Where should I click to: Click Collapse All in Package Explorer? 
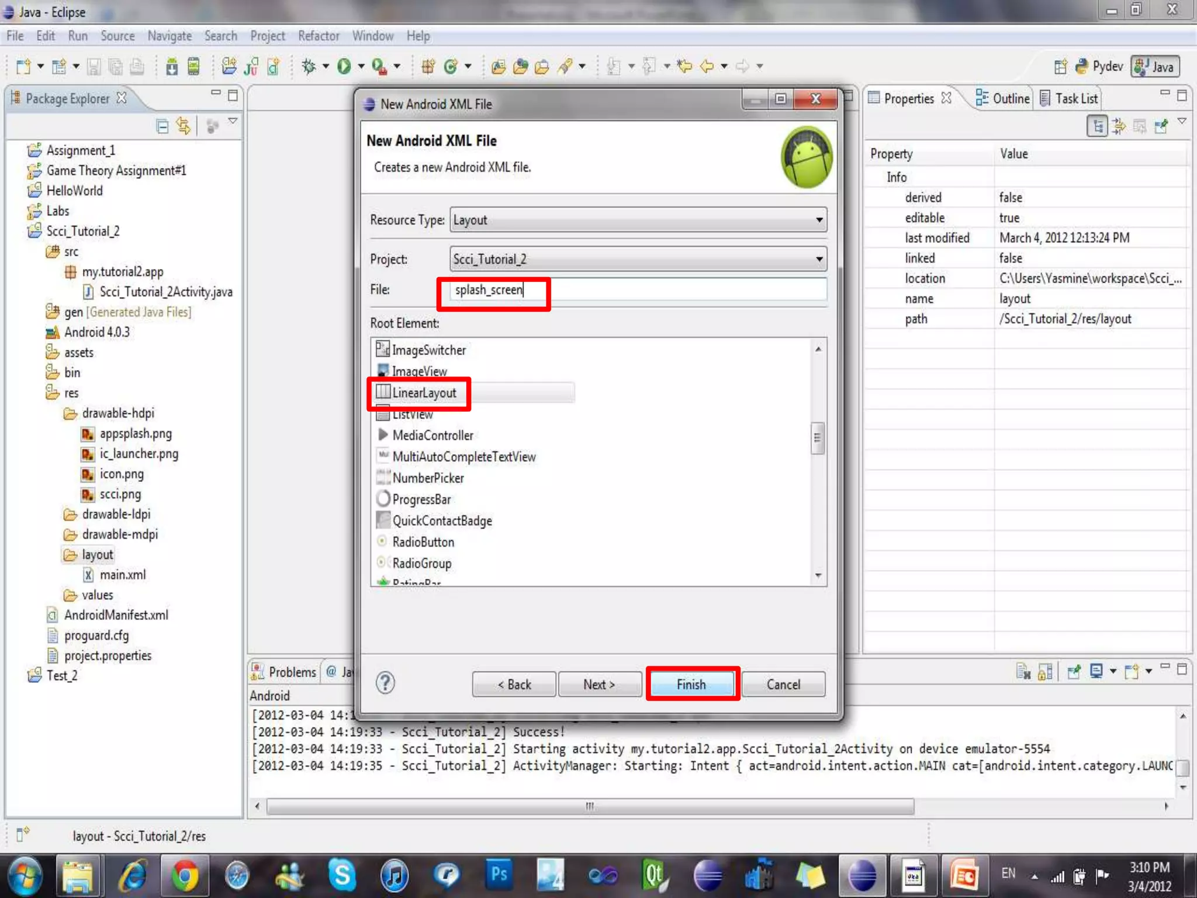pyautogui.click(x=162, y=126)
